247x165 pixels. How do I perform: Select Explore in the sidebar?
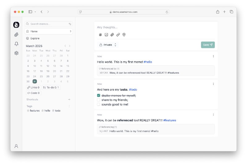point(35,38)
